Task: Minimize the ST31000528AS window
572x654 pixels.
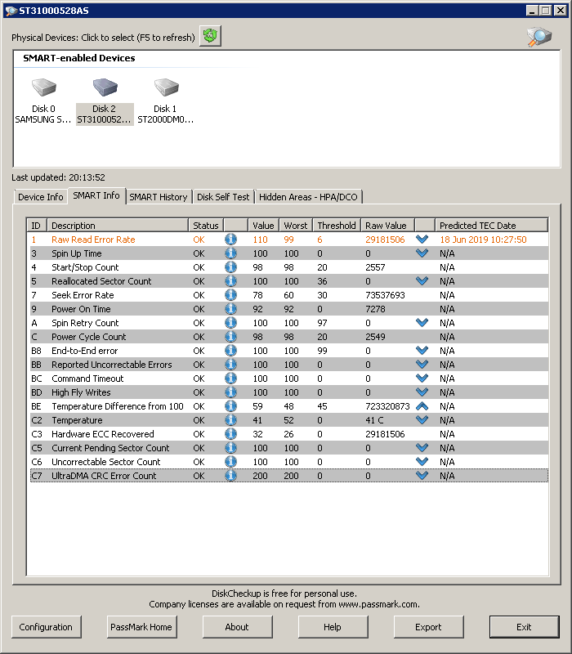Action: click(x=532, y=11)
